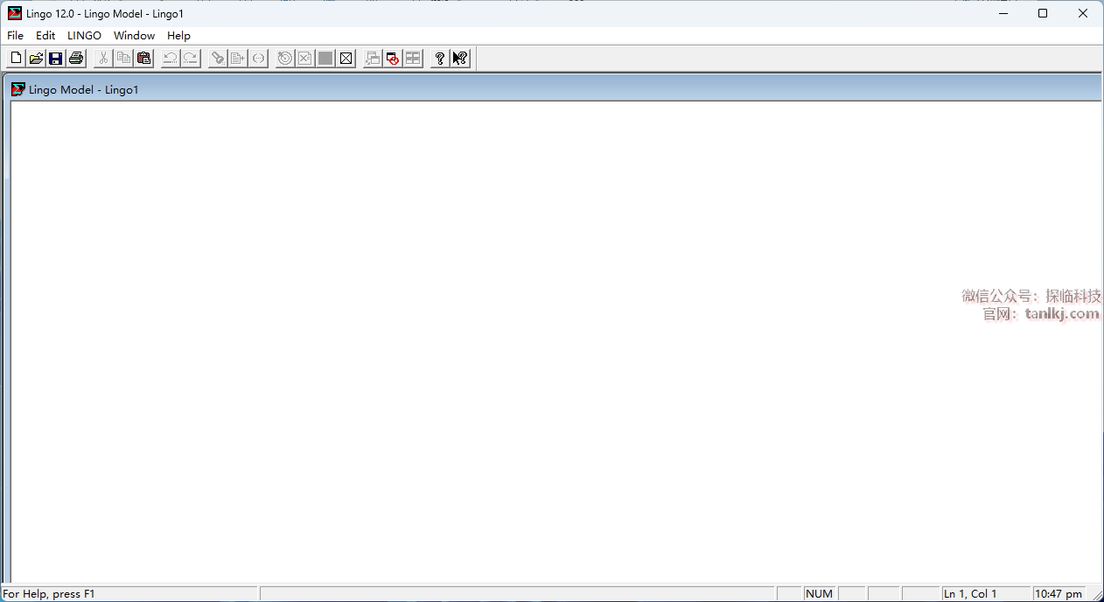Image resolution: width=1104 pixels, height=602 pixels.
Task: Click the 10:47 pm time in status bar
Action: pyautogui.click(x=1059, y=594)
